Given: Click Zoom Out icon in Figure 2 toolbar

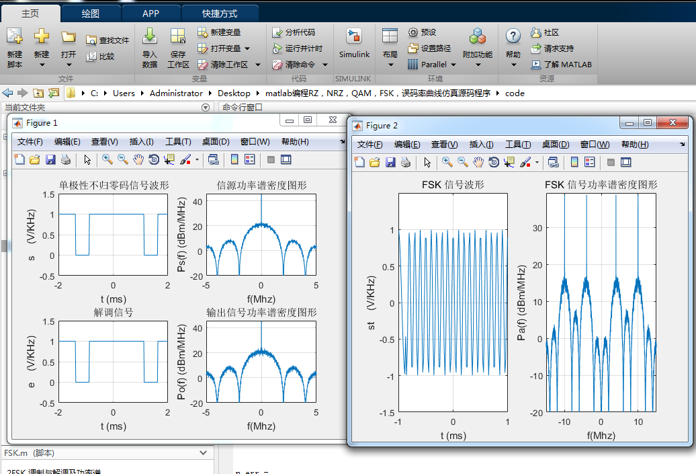Looking at the screenshot, I should point(462,162).
